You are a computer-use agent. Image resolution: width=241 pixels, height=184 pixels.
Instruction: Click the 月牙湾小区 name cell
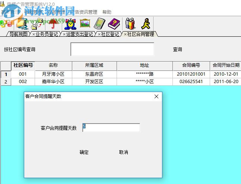(x=53, y=74)
